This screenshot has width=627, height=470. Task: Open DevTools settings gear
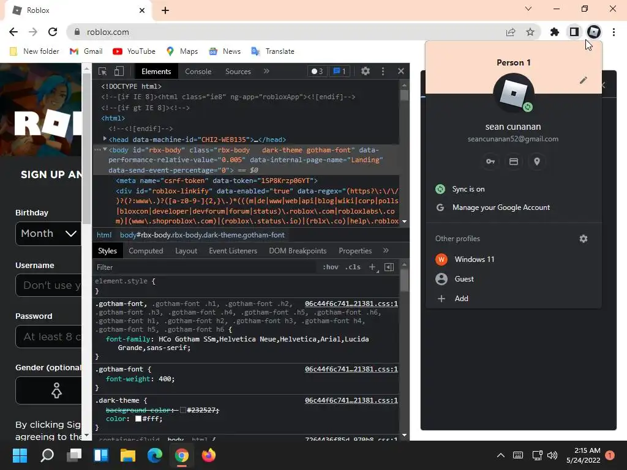[366, 71]
